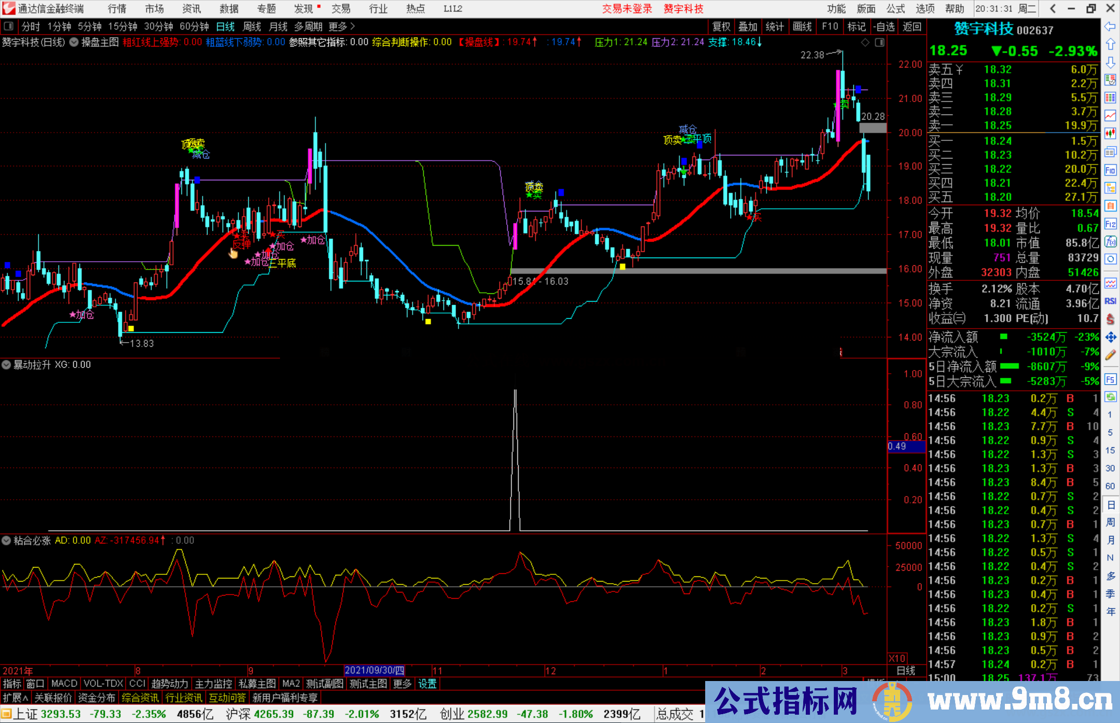Click the RSI indicator icon
The width and height of the screenshot is (1120, 723).
point(1110,301)
